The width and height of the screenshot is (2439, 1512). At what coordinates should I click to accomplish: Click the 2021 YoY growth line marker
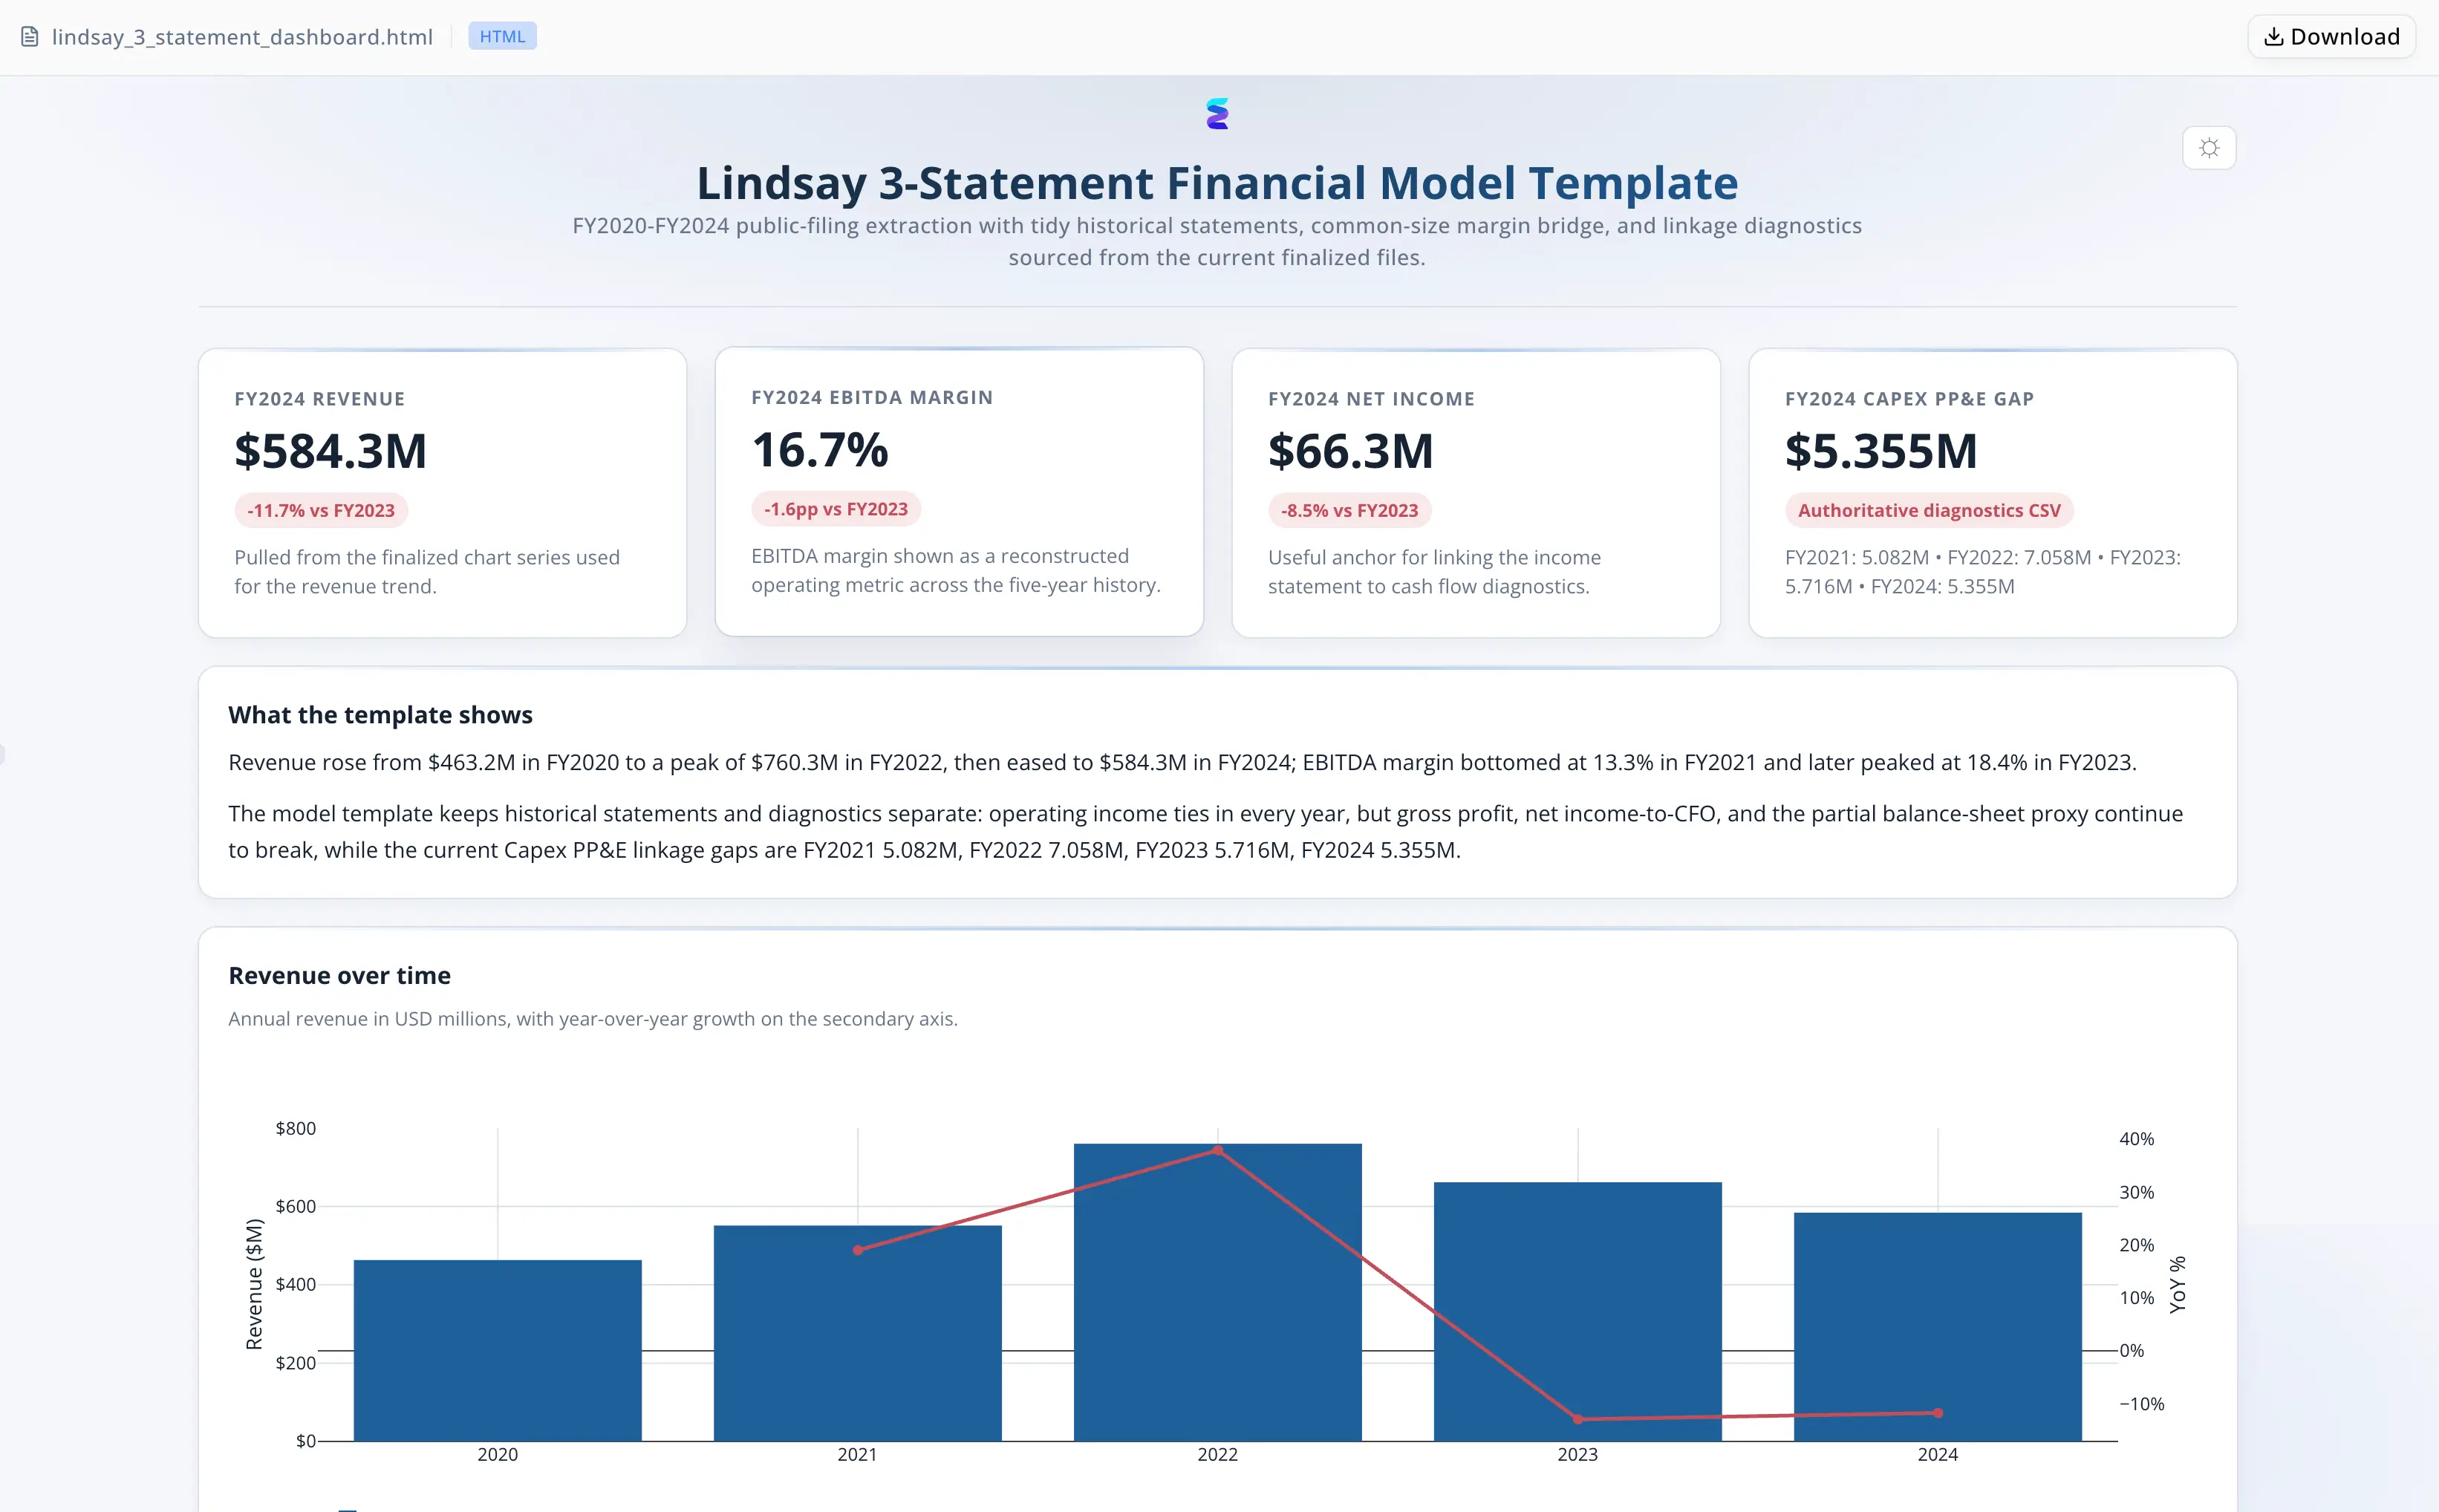click(x=857, y=1250)
